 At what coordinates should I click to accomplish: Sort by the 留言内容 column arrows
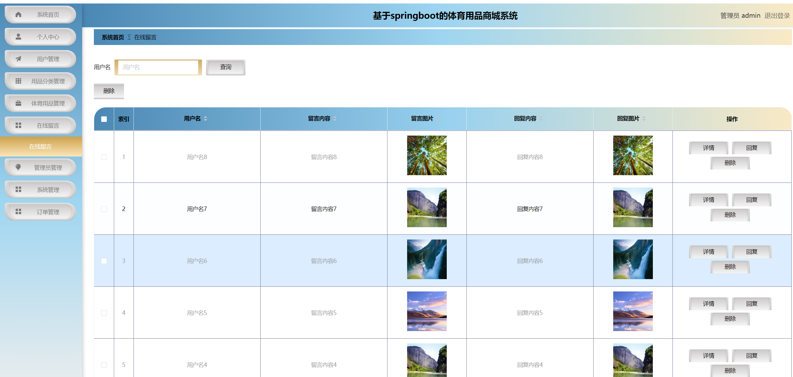coord(335,118)
